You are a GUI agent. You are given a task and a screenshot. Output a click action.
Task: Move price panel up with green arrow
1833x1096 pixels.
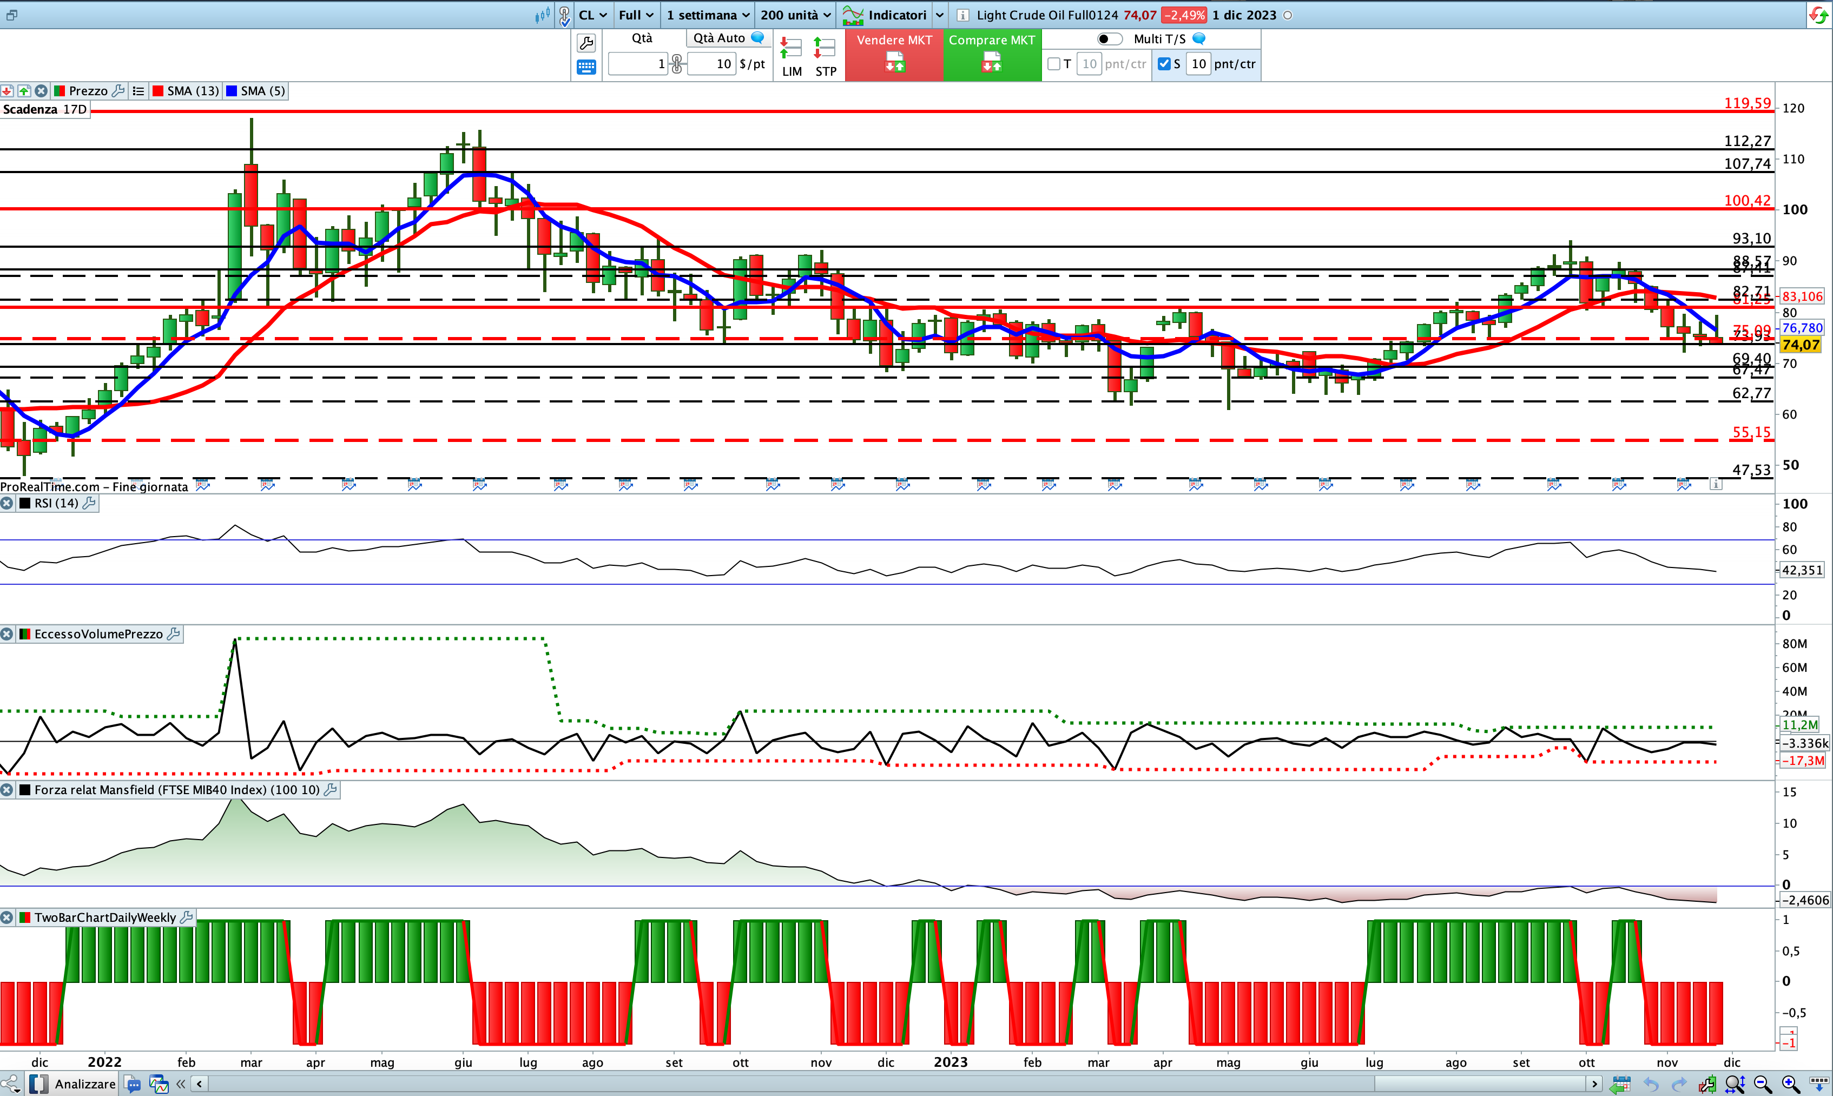tap(24, 91)
